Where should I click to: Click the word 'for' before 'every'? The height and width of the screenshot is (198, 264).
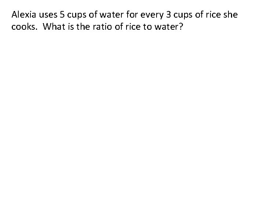tap(132, 14)
